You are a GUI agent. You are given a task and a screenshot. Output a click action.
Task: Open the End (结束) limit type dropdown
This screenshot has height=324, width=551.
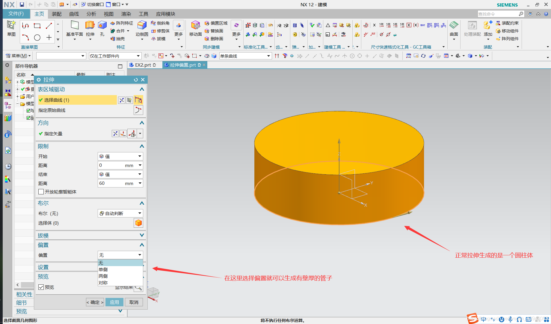[x=120, y=174]
